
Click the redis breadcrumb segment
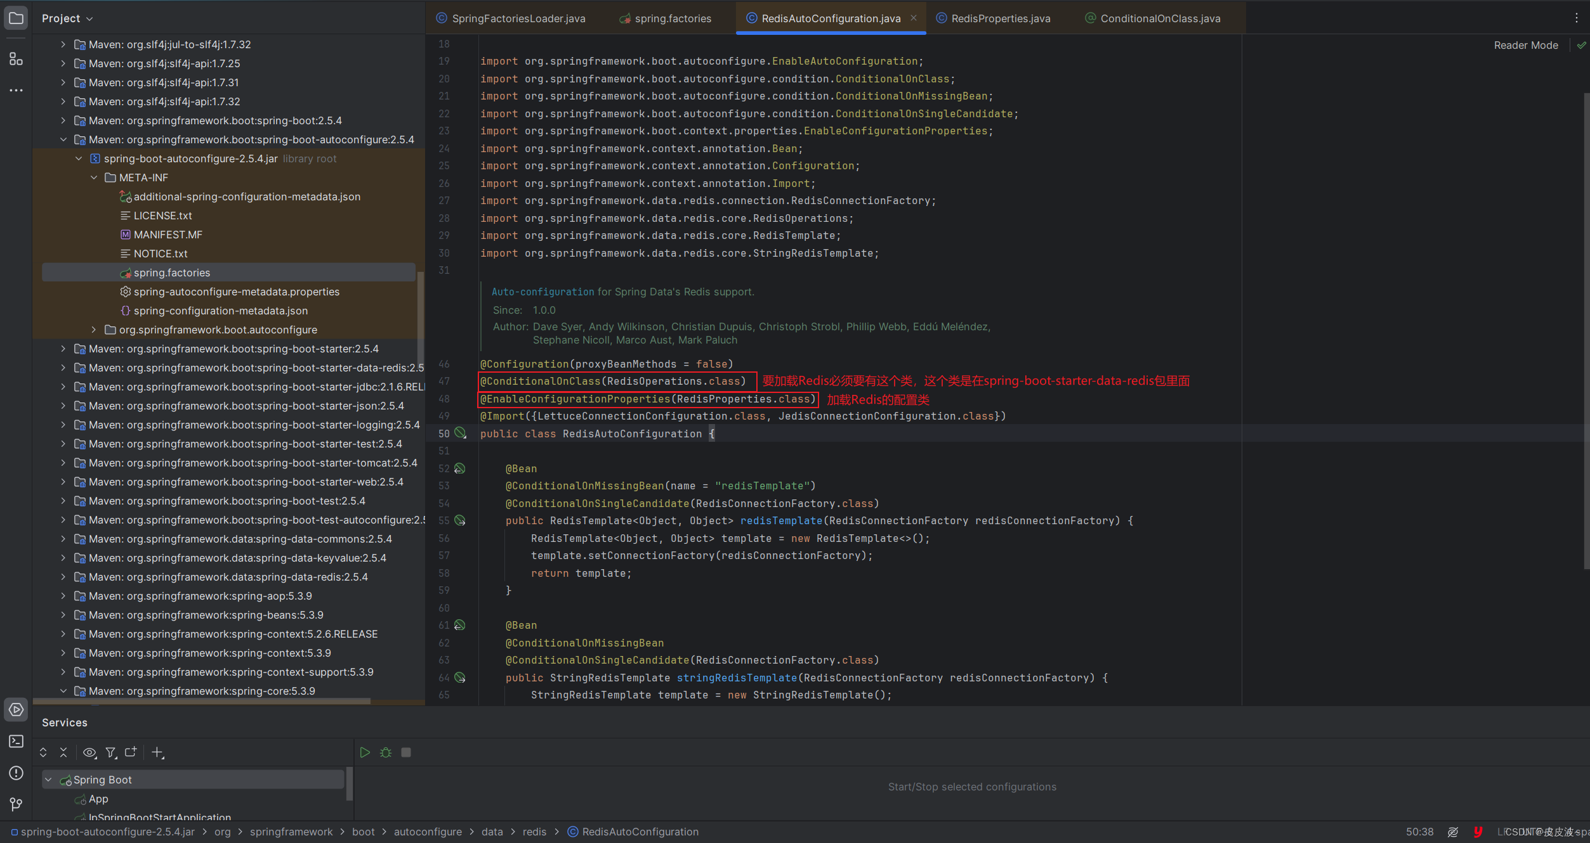[534, 832]
